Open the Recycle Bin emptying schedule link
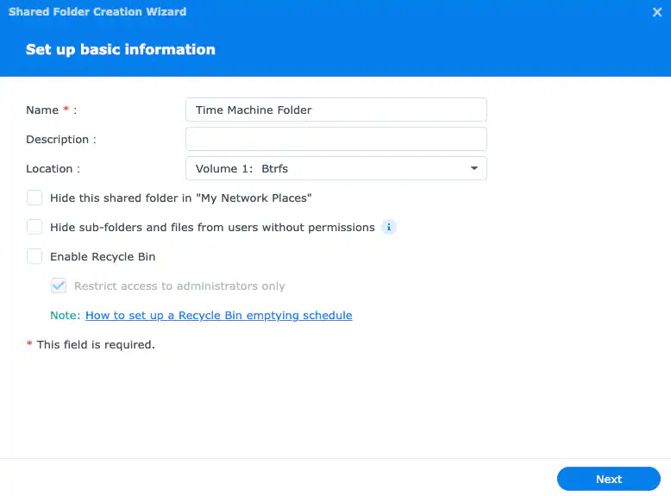 (218, 315)
